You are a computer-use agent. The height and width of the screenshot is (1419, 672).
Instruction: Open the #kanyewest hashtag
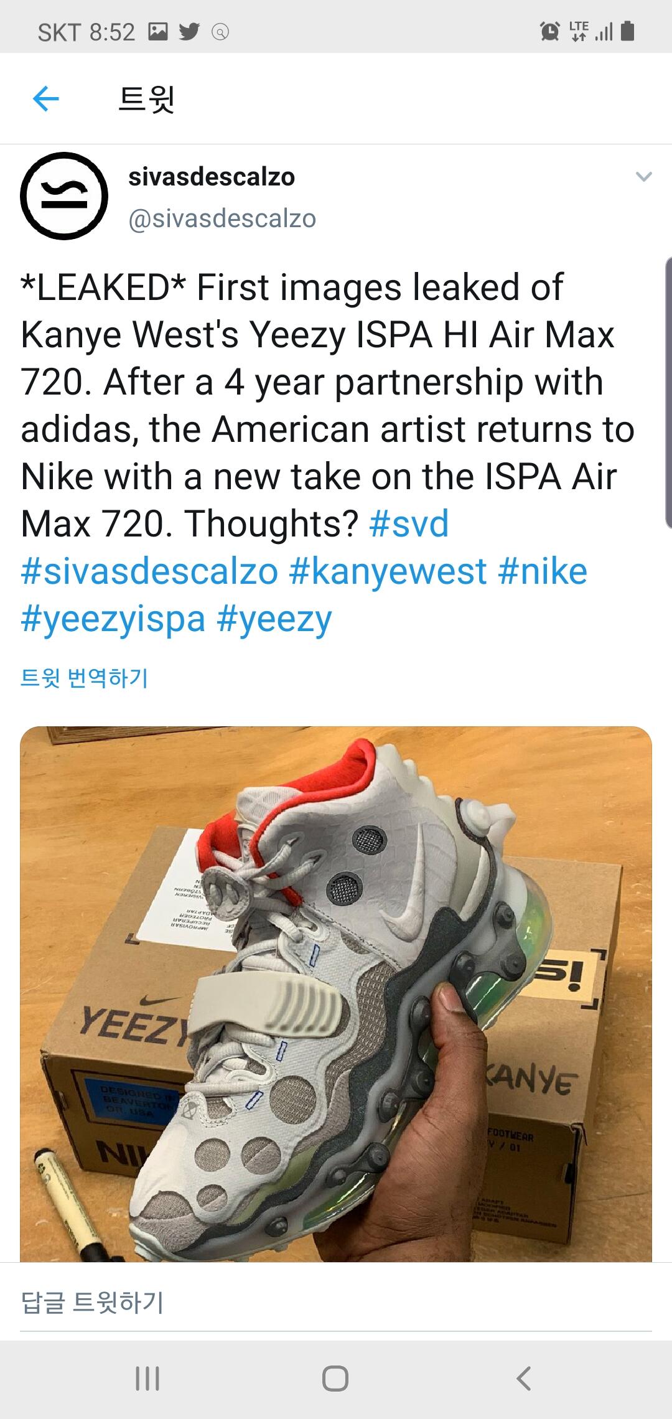[388, 571]
